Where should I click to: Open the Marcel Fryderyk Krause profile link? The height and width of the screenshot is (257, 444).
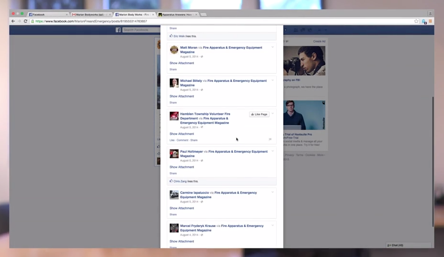[198, 226]
